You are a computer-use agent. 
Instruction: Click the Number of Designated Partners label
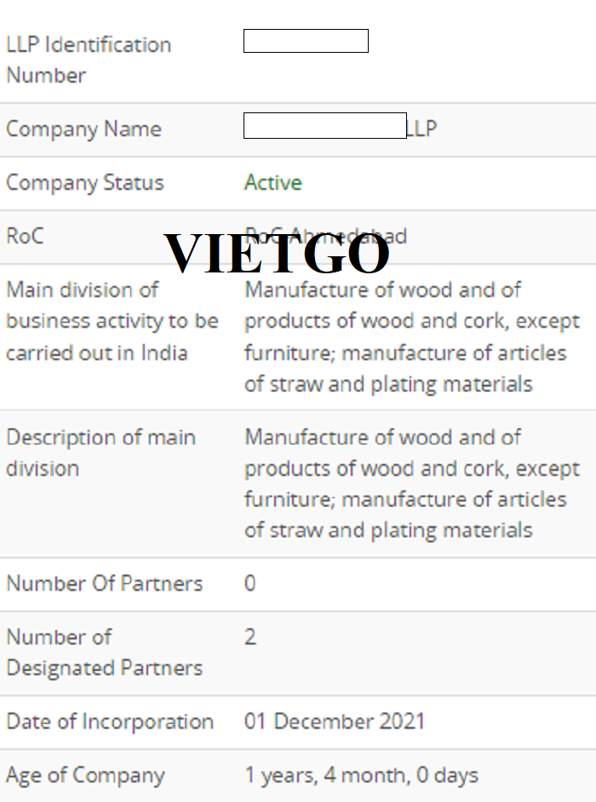pyautogui.click(x=105, y=652)
